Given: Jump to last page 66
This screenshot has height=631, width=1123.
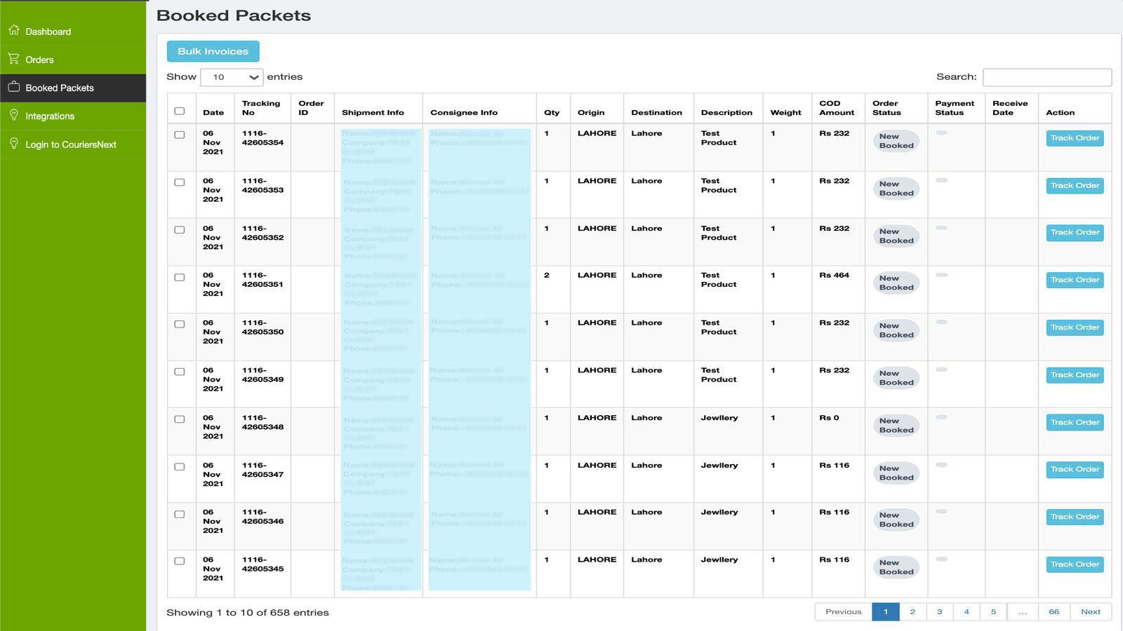Looking at the screenshot, I should [1054, 612].
